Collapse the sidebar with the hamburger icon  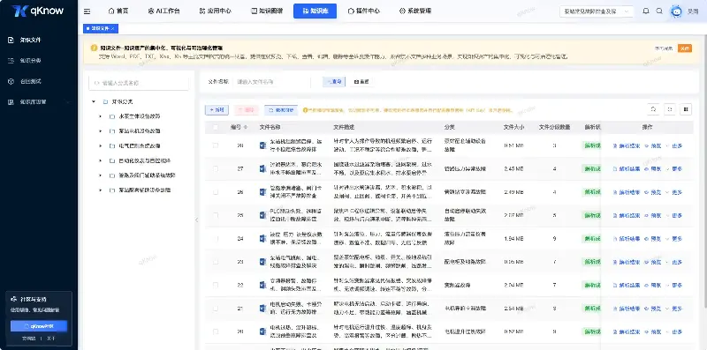pyautogui.click(x=87, y=11)
